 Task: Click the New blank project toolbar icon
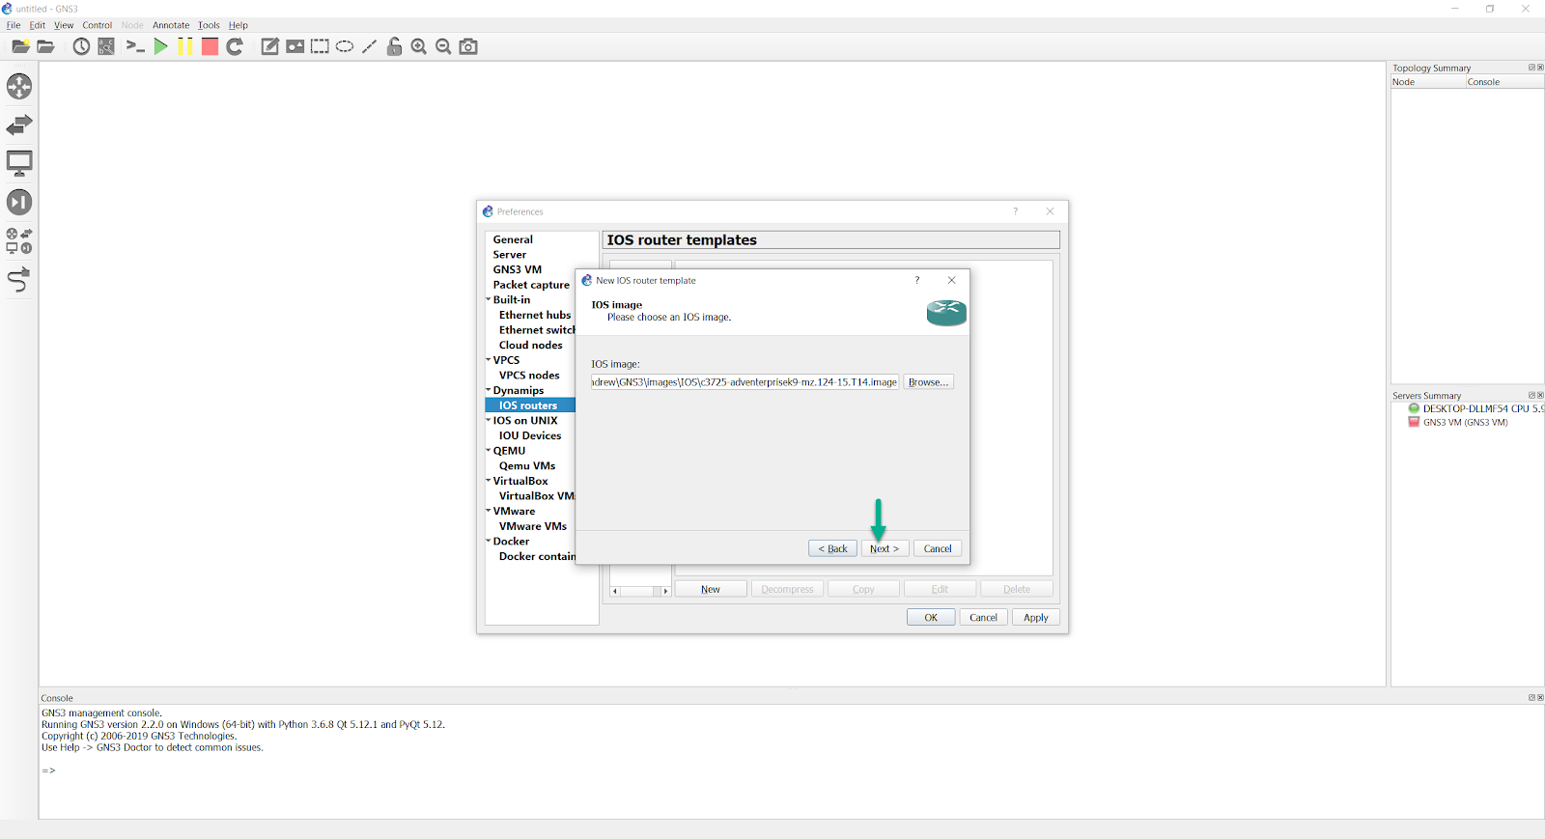click(20, 46)
